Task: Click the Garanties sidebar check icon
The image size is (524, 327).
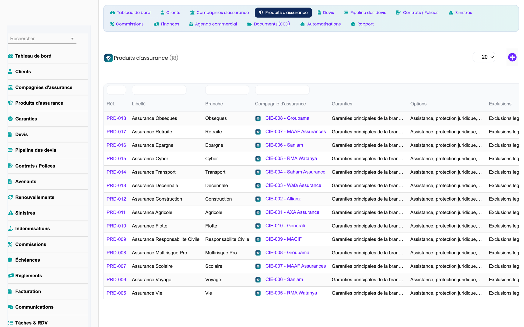Action: (x=11, y=119)
